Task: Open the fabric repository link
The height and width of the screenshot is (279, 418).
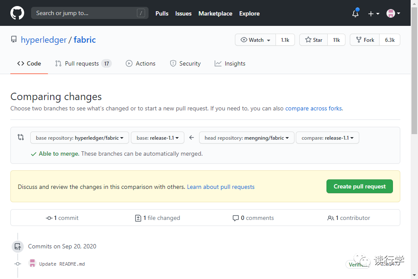Action: [x=85, y=40]
